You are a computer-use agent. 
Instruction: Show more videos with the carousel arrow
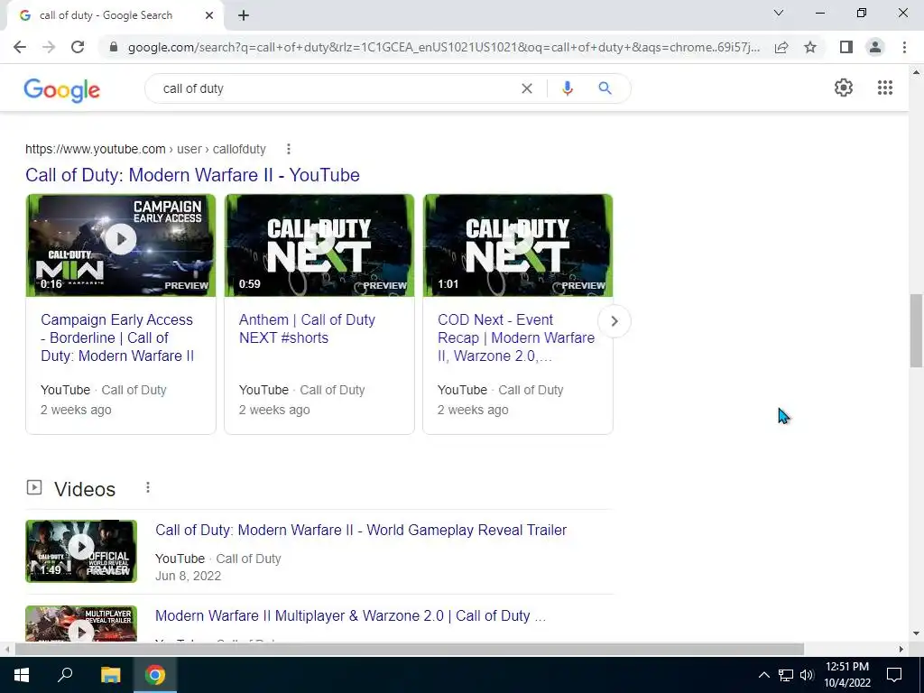click(614, 321)
